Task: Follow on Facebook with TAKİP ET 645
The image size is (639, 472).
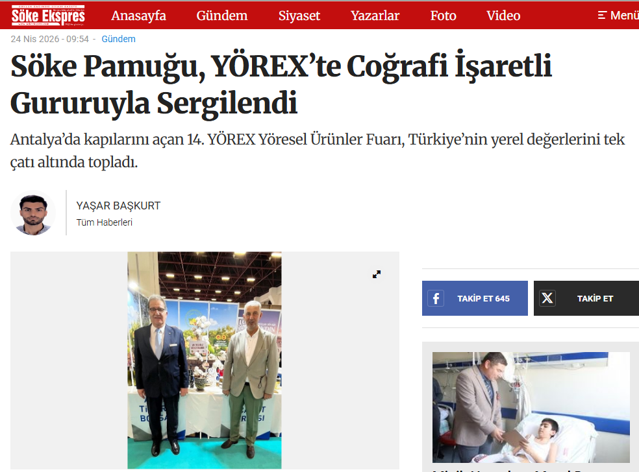Action: pos(475,298)
